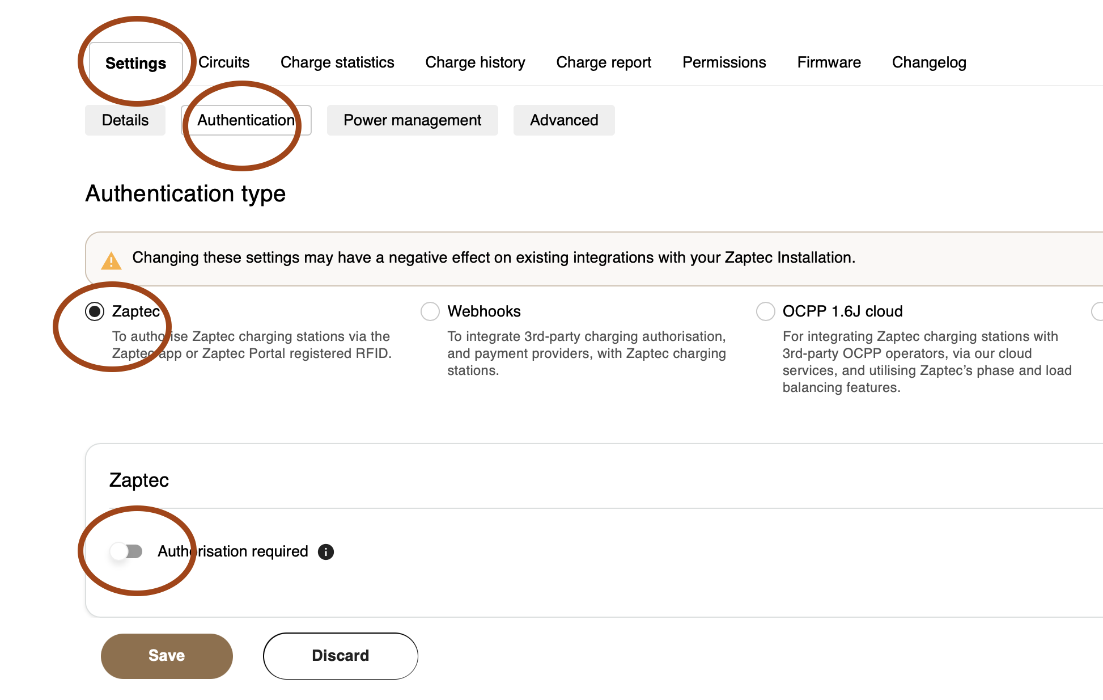Click the info icon beside Authorisation required
The width and height of the screenshot is (1103, 700).
[x=326, y=551]
